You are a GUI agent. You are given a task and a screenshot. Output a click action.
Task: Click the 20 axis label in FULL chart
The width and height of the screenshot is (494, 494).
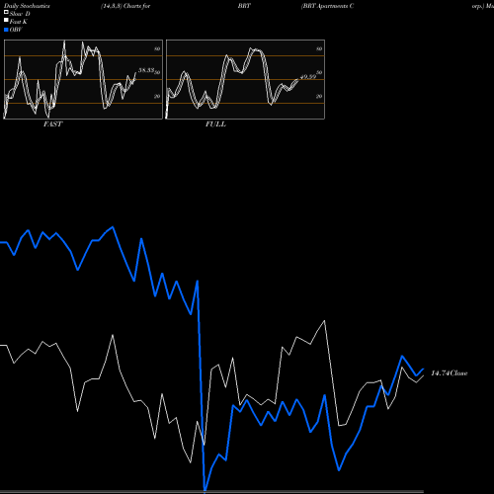click(319, 97)
